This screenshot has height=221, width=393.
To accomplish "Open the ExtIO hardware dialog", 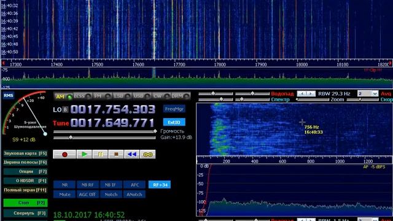I will click(174, 122).
